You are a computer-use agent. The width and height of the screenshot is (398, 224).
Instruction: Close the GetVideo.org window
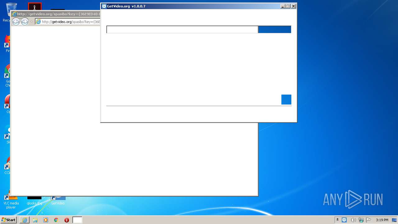coord(294,6)
